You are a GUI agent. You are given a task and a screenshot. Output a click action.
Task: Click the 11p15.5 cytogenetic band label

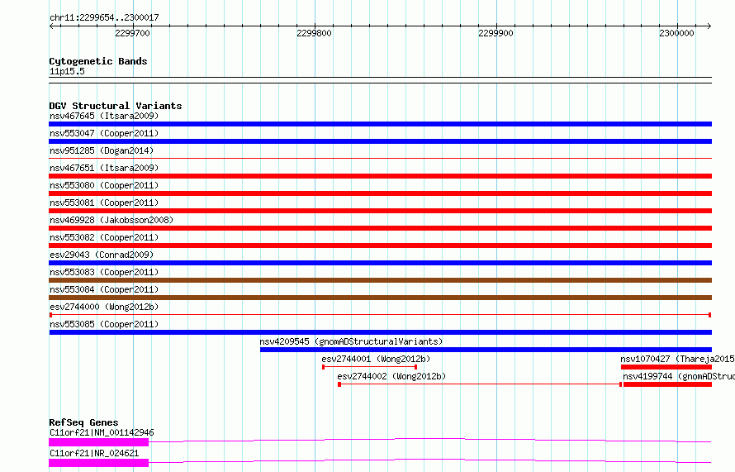(x=67, y=71)
